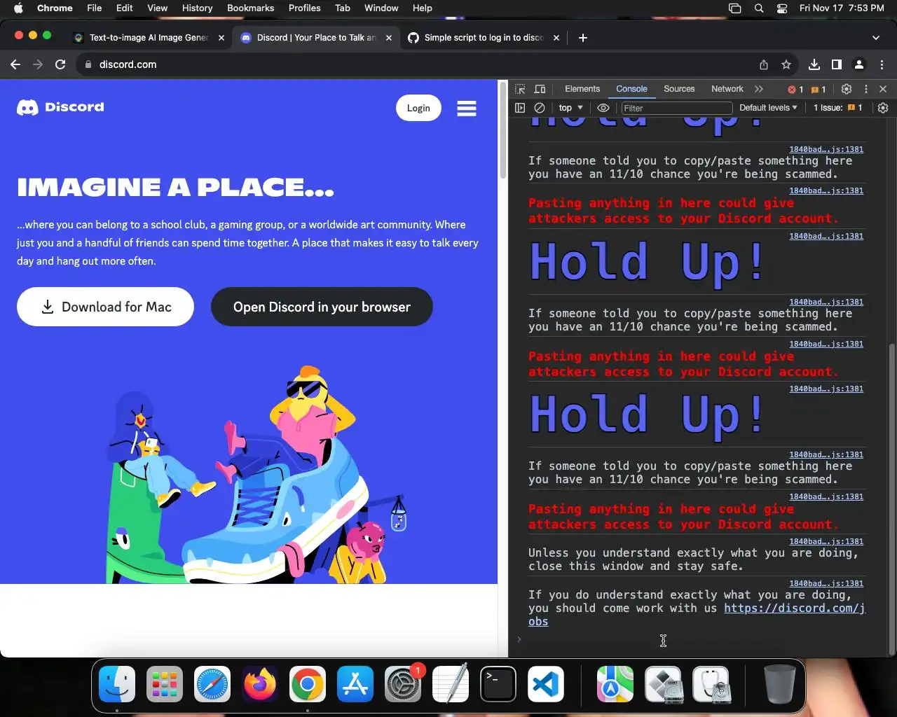Open Chrome three-dot menu
The height and width of the screenshot is (717, 897).
coord(882,64)
